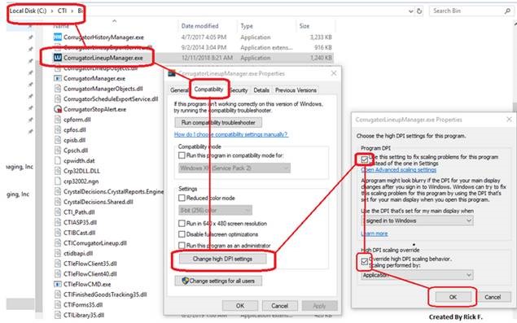Click Local Disk (C:) breadcrumb in address bar
Image resolution: width=517 pixels, height=323 pixels.
click(x=28, y=11)
